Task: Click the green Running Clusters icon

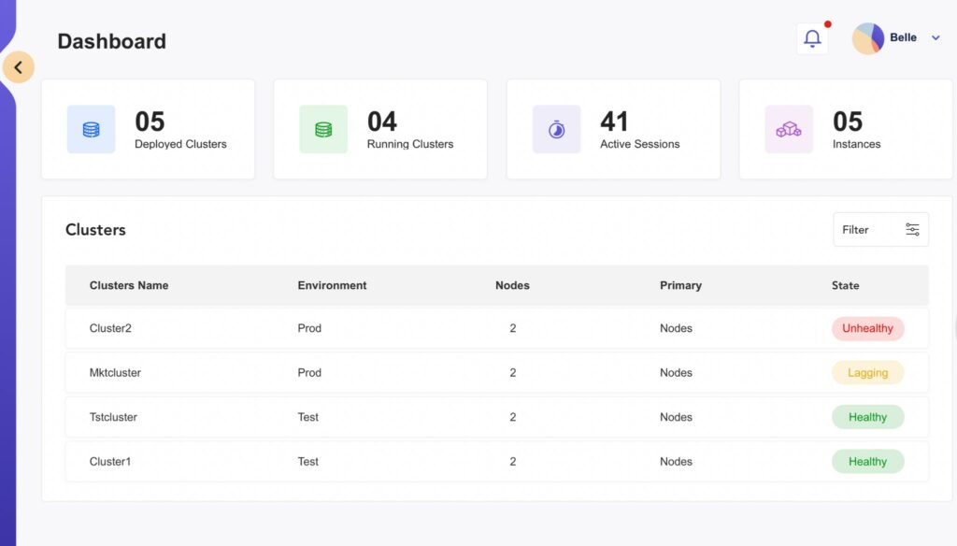Action: point(323,130)
